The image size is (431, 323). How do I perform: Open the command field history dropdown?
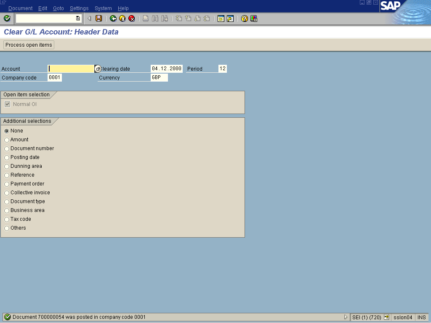click(78, 19)
